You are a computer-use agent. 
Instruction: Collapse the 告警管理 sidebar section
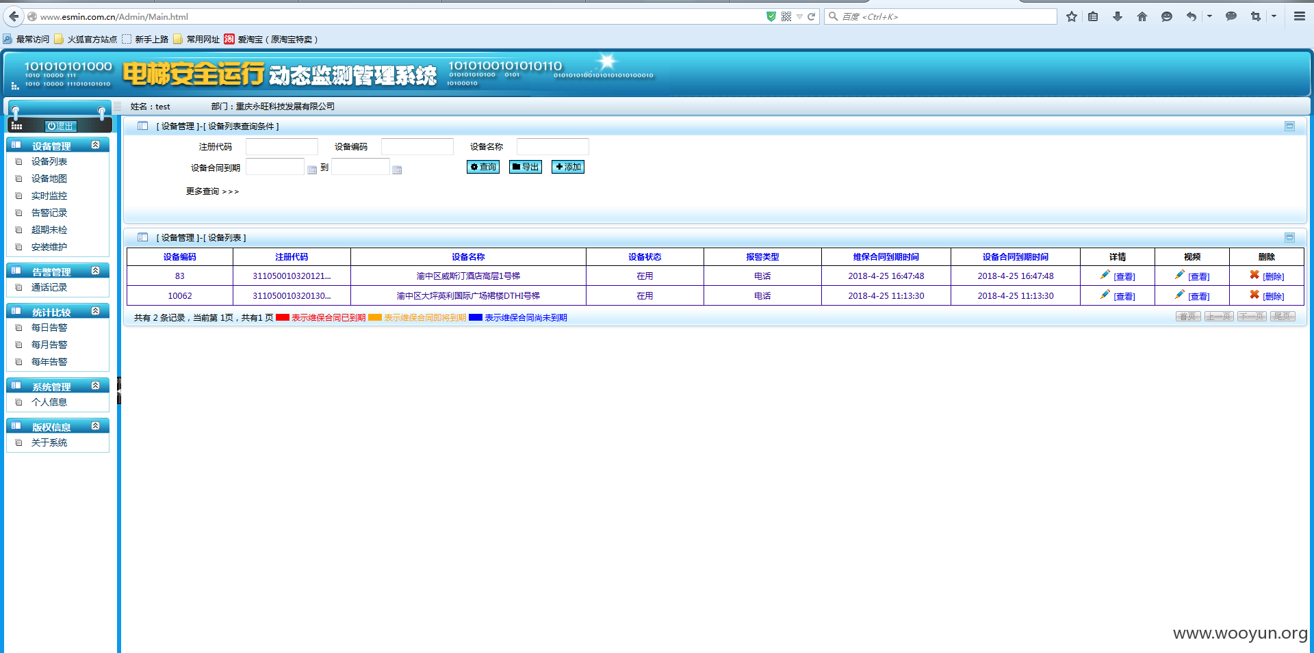[x=96, y=271]
